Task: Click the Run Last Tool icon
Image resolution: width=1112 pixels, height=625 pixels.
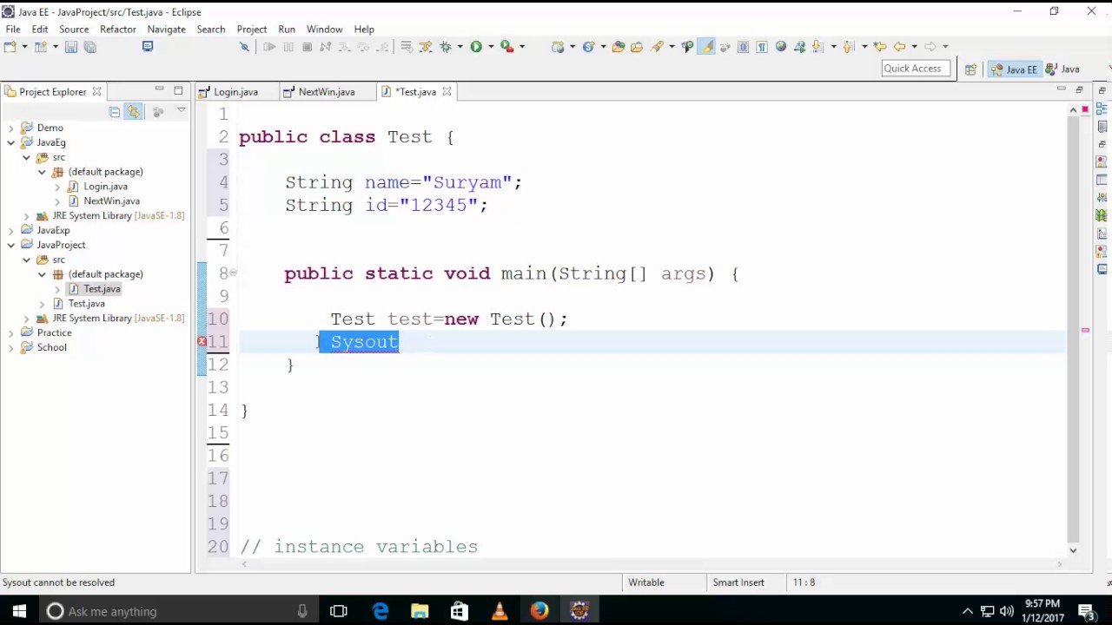Action: (506, 47)
